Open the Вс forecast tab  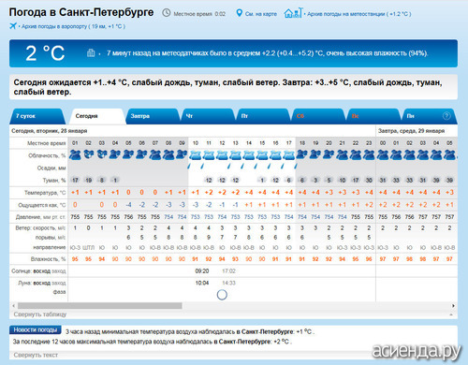[373, 116]
